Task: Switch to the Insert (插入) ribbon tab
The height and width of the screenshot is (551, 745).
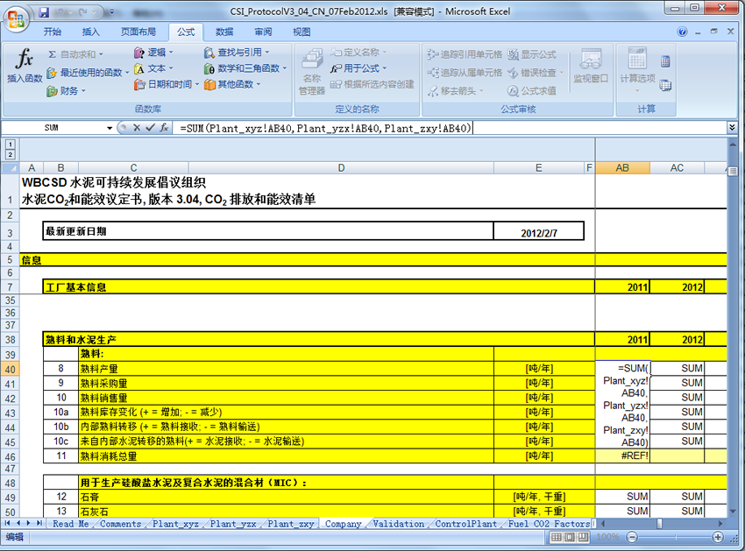Action: [x=91, y=32]
